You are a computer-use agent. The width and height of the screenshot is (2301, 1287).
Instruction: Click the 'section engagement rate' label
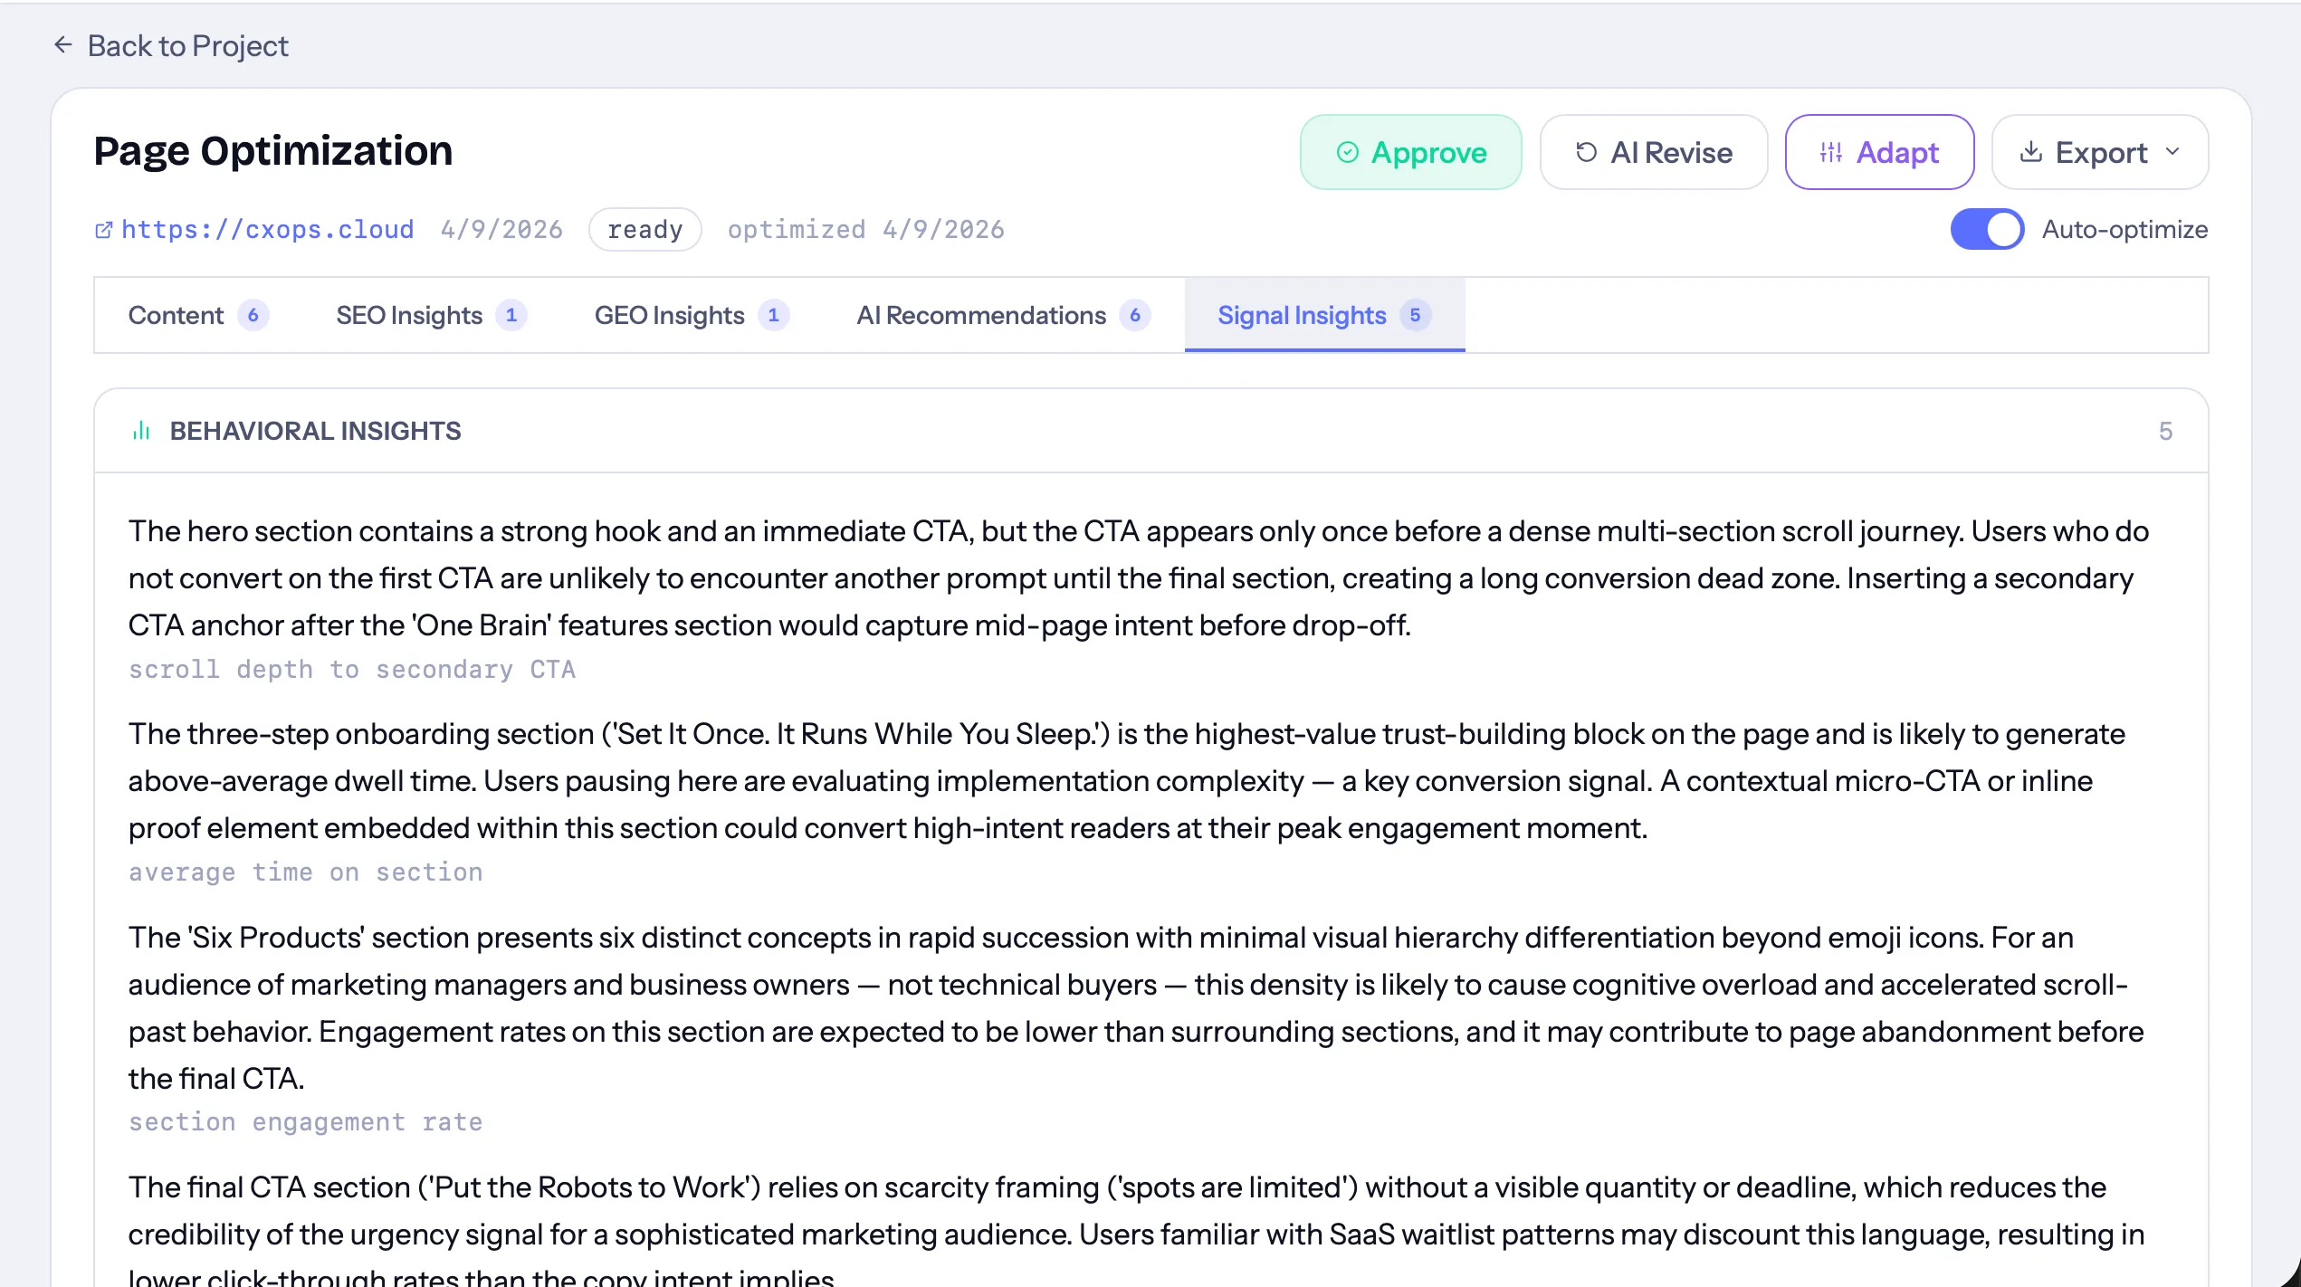[306, 1121]
